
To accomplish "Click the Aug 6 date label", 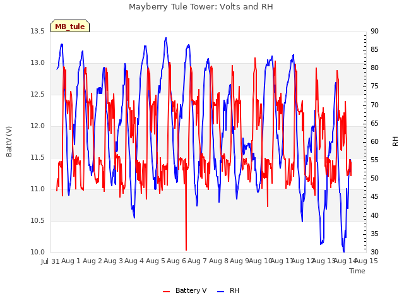I will coord(176,261).
